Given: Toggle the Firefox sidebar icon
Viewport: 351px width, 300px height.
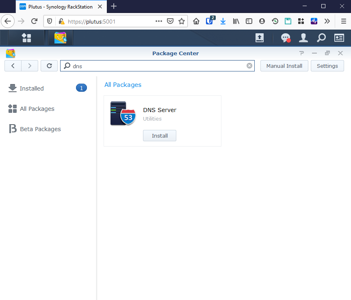Looking at the screenshot, I should click(249, 21).
